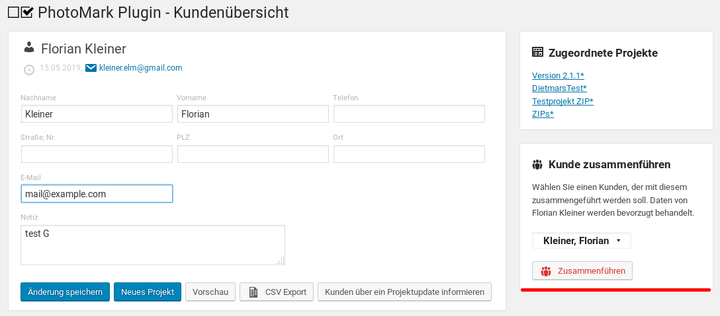
Task: Click Kunden über ein Projektupdate informieren
Action: [404, 292]
